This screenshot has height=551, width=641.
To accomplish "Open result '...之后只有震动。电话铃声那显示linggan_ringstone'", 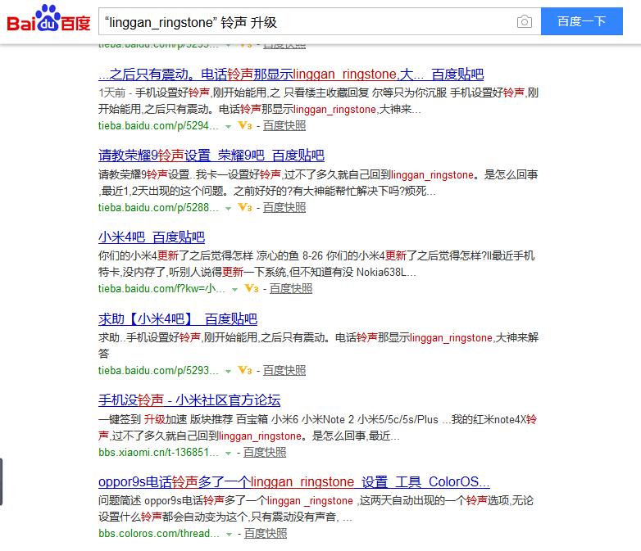I will point(291,75).
